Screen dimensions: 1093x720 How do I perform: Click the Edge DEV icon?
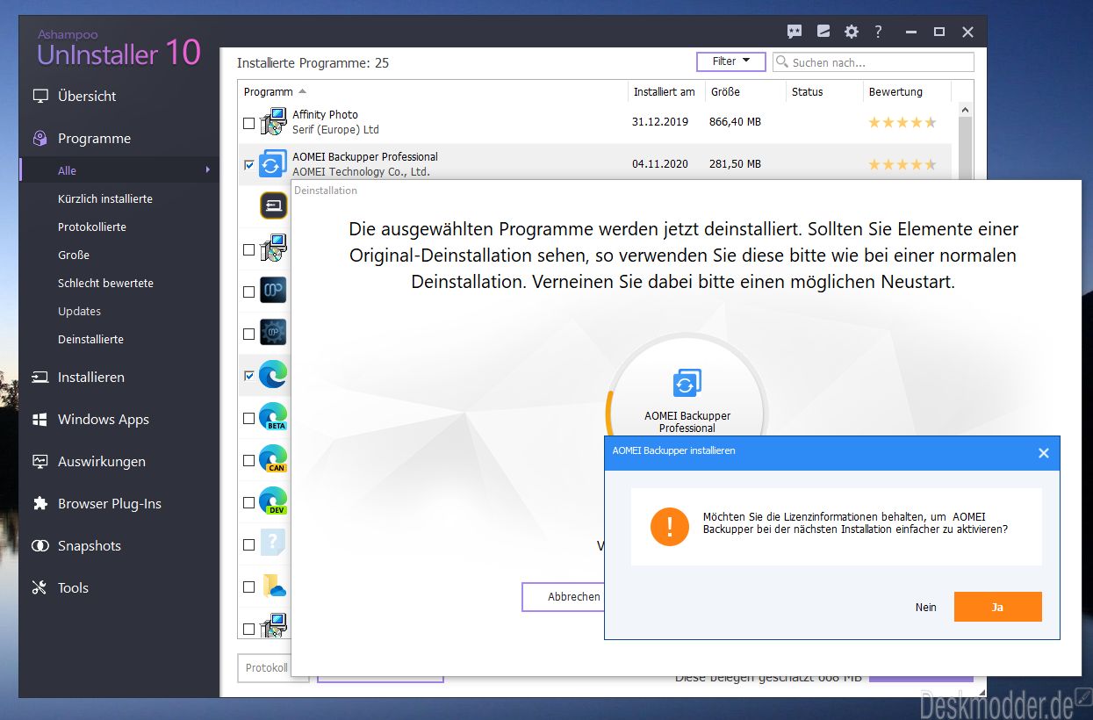click(274, 501)
